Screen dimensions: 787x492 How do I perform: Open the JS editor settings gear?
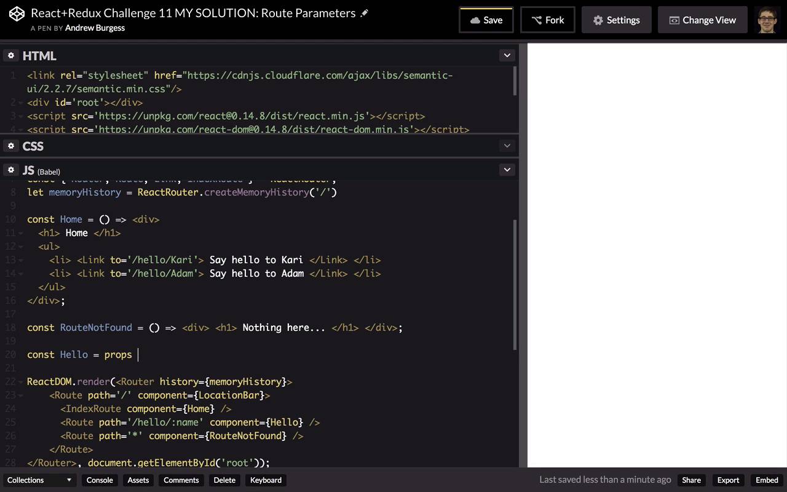11,170
